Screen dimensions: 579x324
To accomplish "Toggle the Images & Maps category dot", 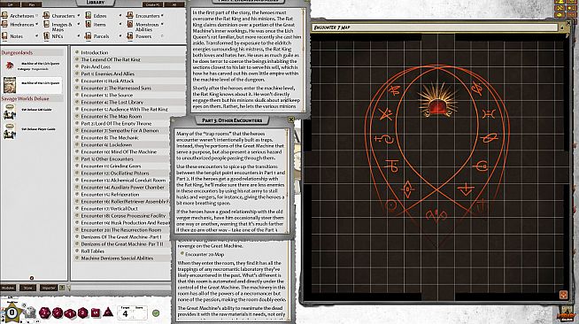I will pyautogui.click(x=78, y=24).
